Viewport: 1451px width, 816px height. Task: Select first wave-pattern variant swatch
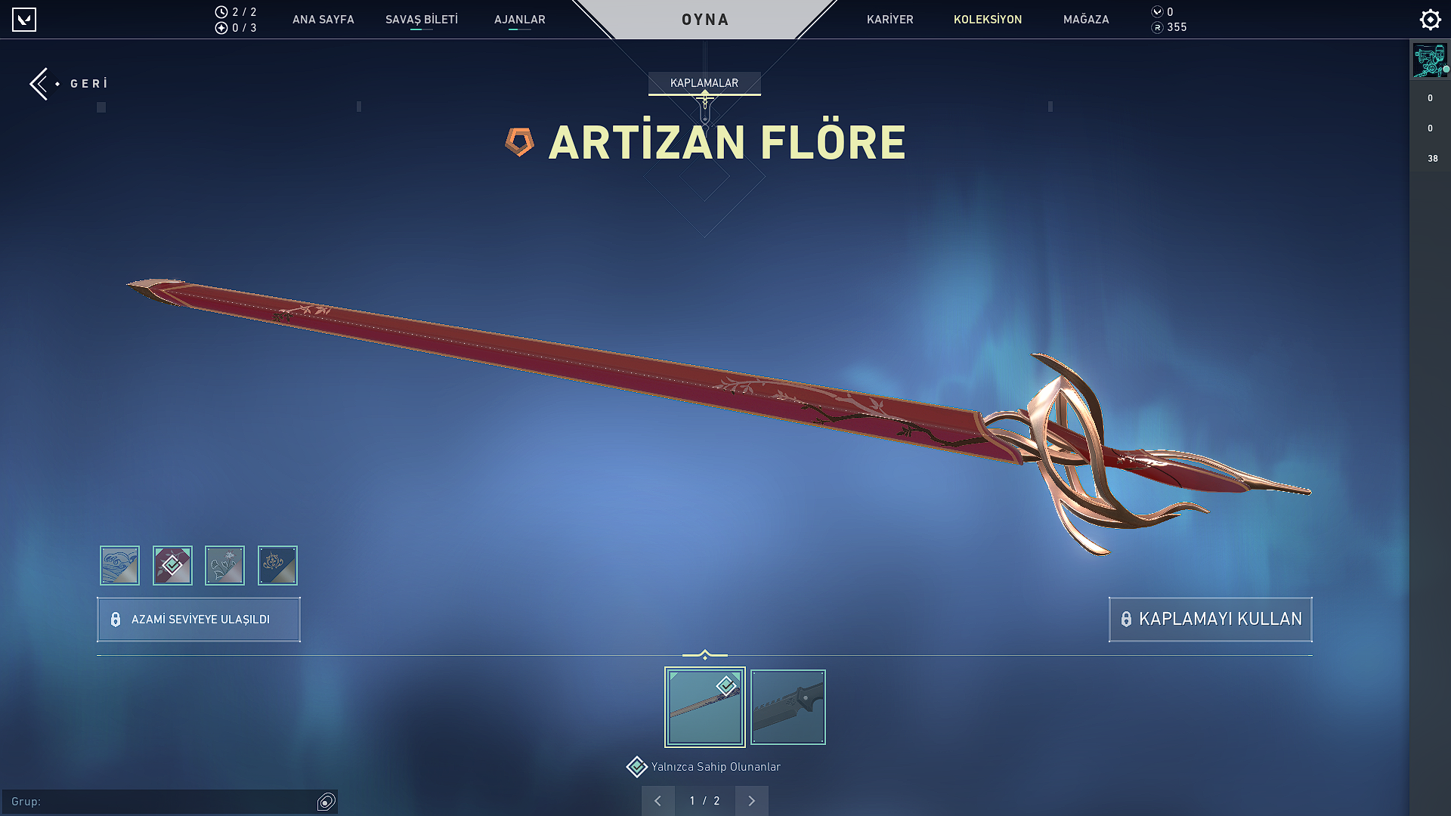(x=119, y=565)
